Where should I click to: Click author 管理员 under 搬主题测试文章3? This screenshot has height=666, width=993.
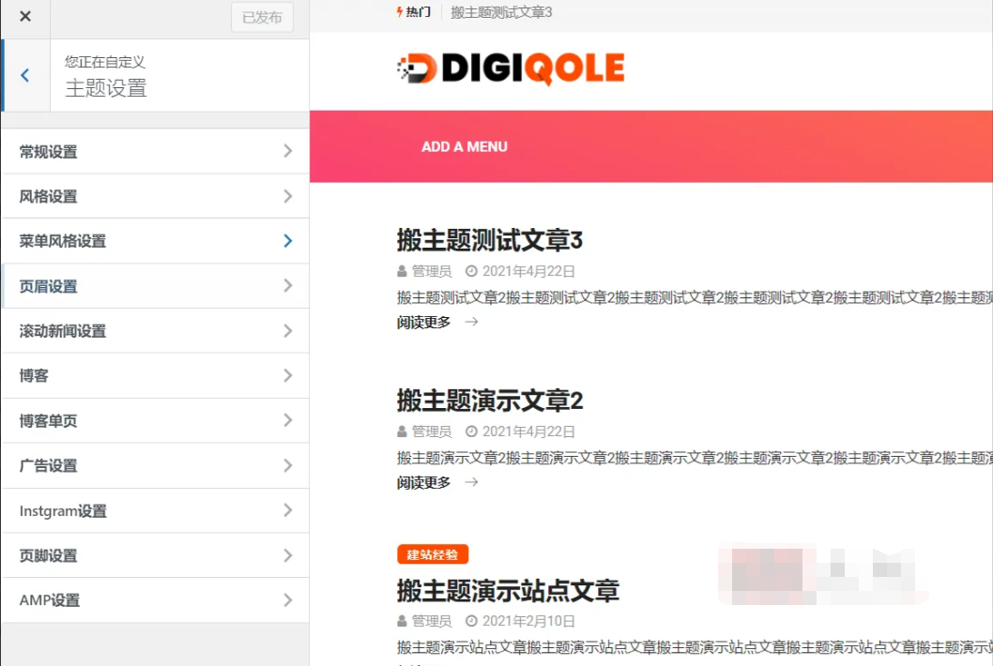(432, 272)
